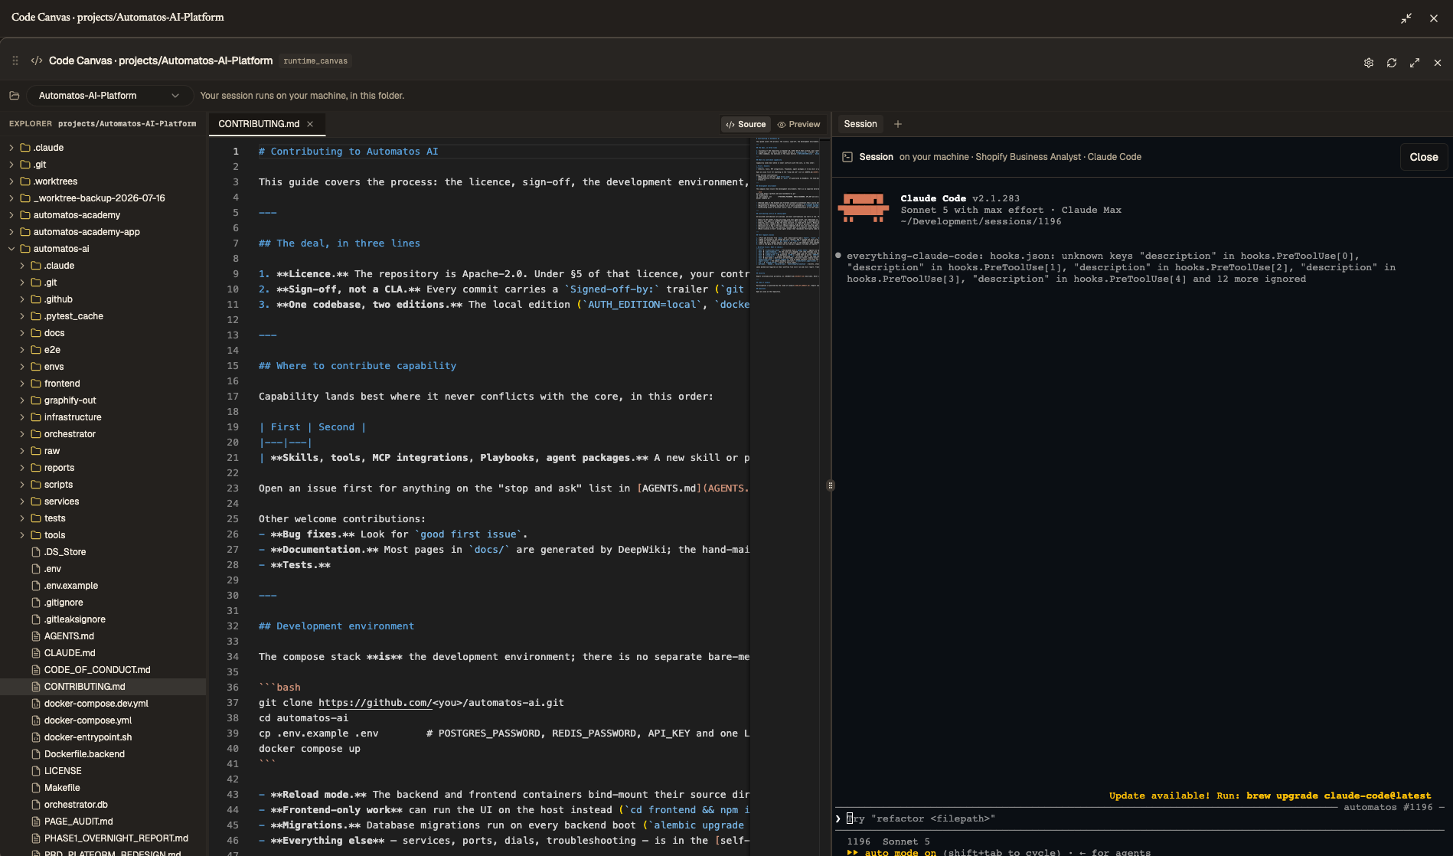Open the canvas settings gear icon

coord(1369,63)
